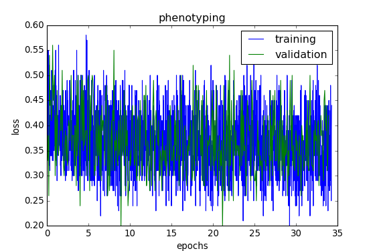Click the 'epochs' x-axis label
This screenshot has width=375, height=251.
coord(192,246)
